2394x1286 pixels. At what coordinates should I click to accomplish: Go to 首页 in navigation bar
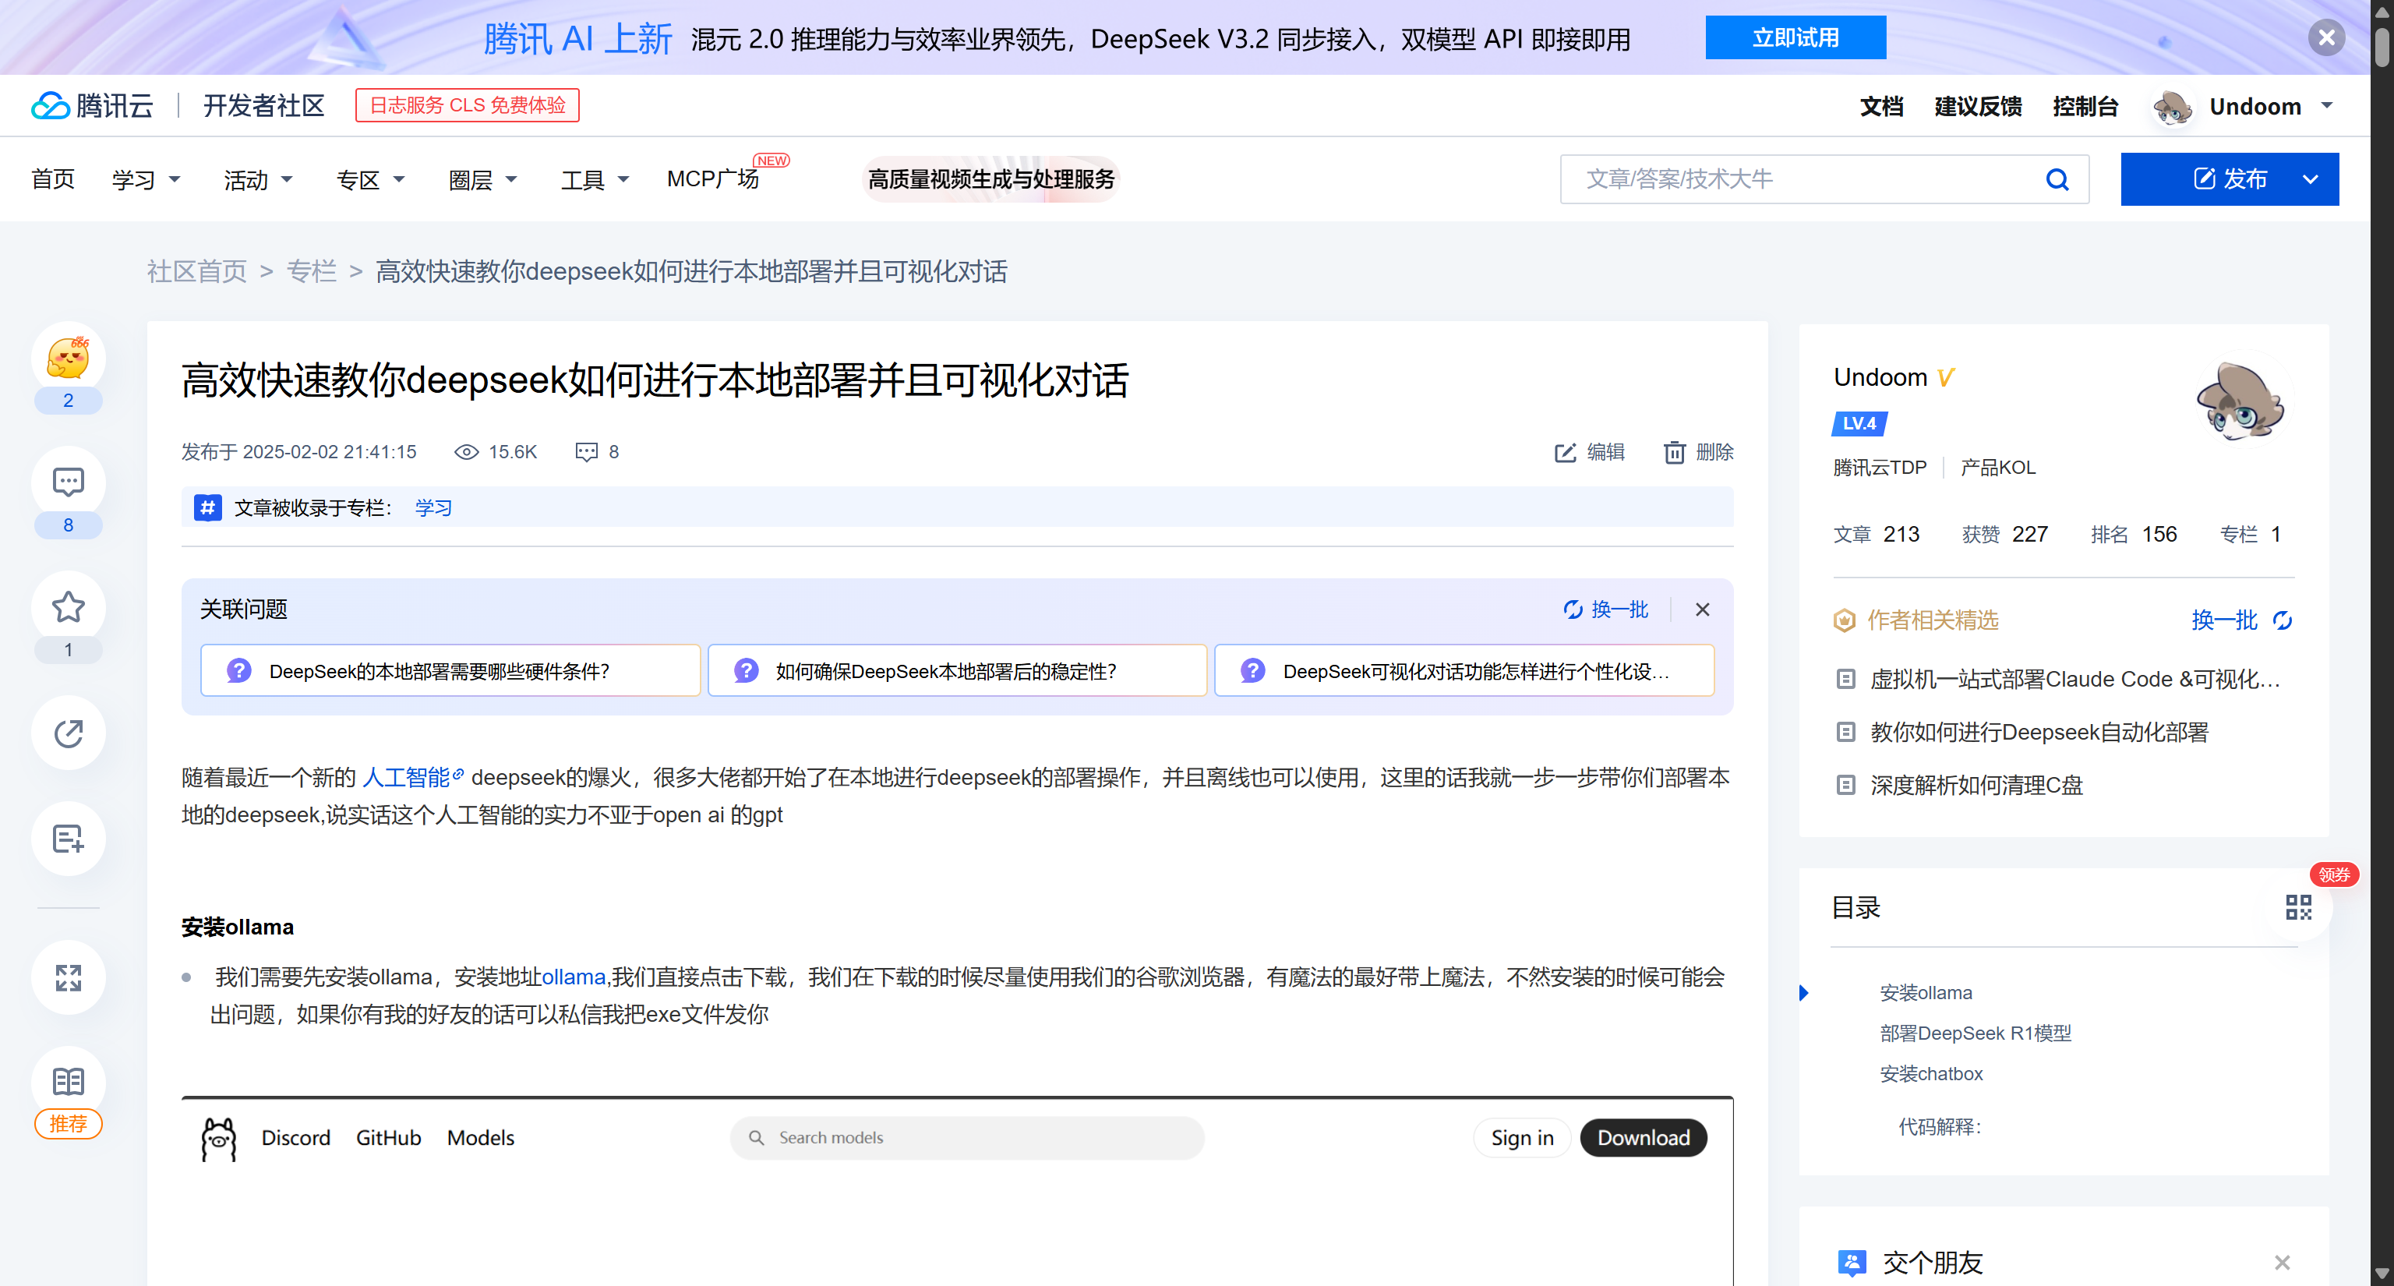pyautogui.click(x=53, y=179)
